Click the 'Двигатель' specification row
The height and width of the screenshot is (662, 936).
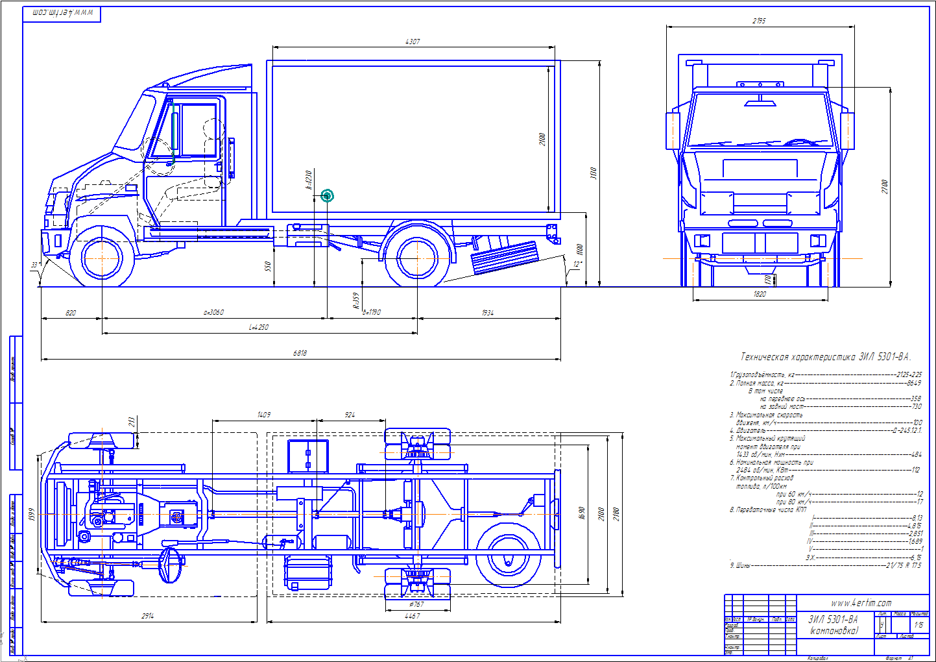(826, 430)
